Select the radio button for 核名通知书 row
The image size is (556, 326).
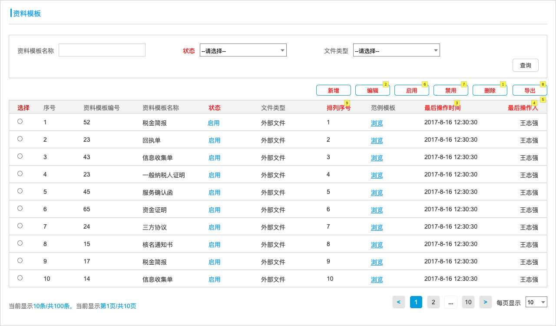click(x=20, y=243)
